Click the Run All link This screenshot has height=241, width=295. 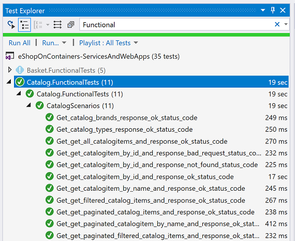pos(19,43)
